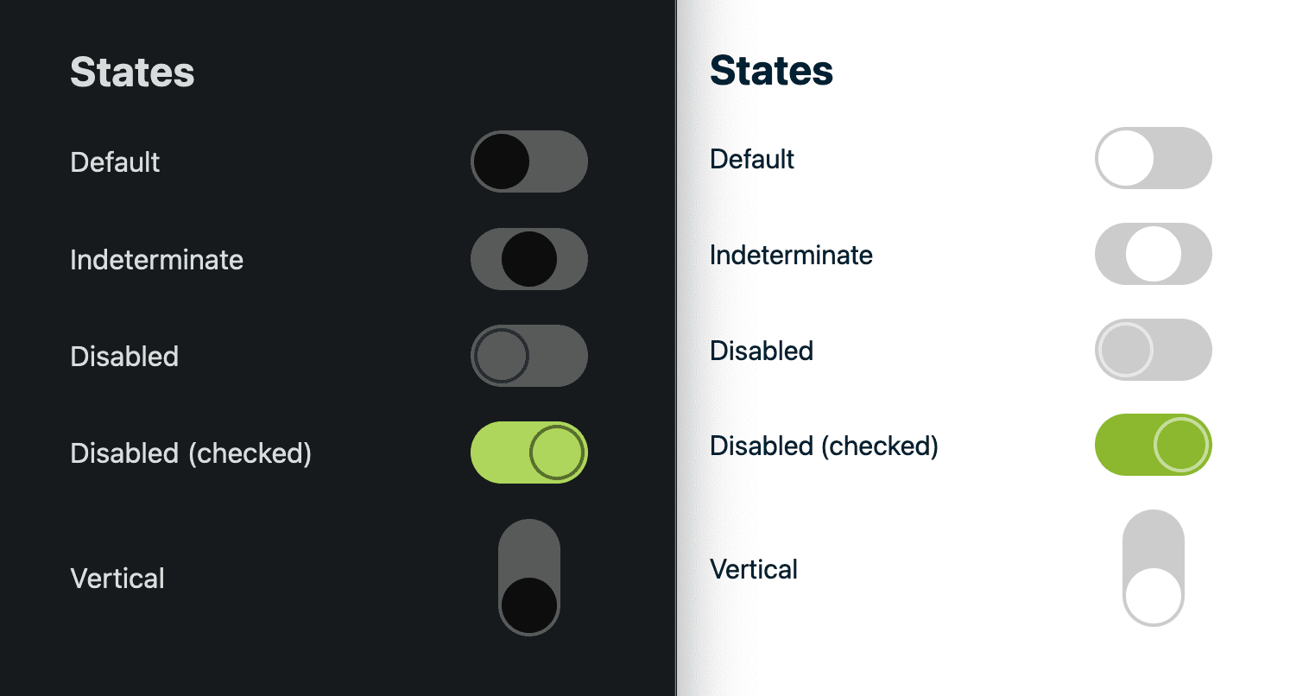Click the Disabled switch in dark theme
Image resolution: width=1309 pixels, height=696 pixels.
point(528,356)
